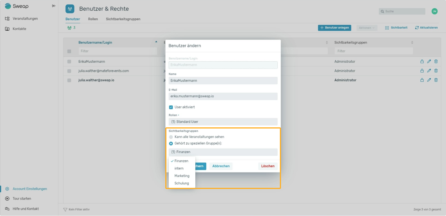The image size is (446, 216).
Task: Click lock icon for julia.walther@sweap.io row
Action: tap(422, 80)
